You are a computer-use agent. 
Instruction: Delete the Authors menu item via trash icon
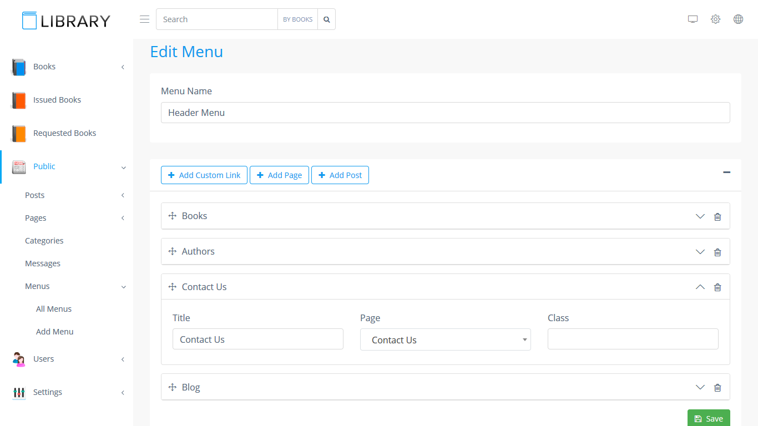click(x=717, y=252)
